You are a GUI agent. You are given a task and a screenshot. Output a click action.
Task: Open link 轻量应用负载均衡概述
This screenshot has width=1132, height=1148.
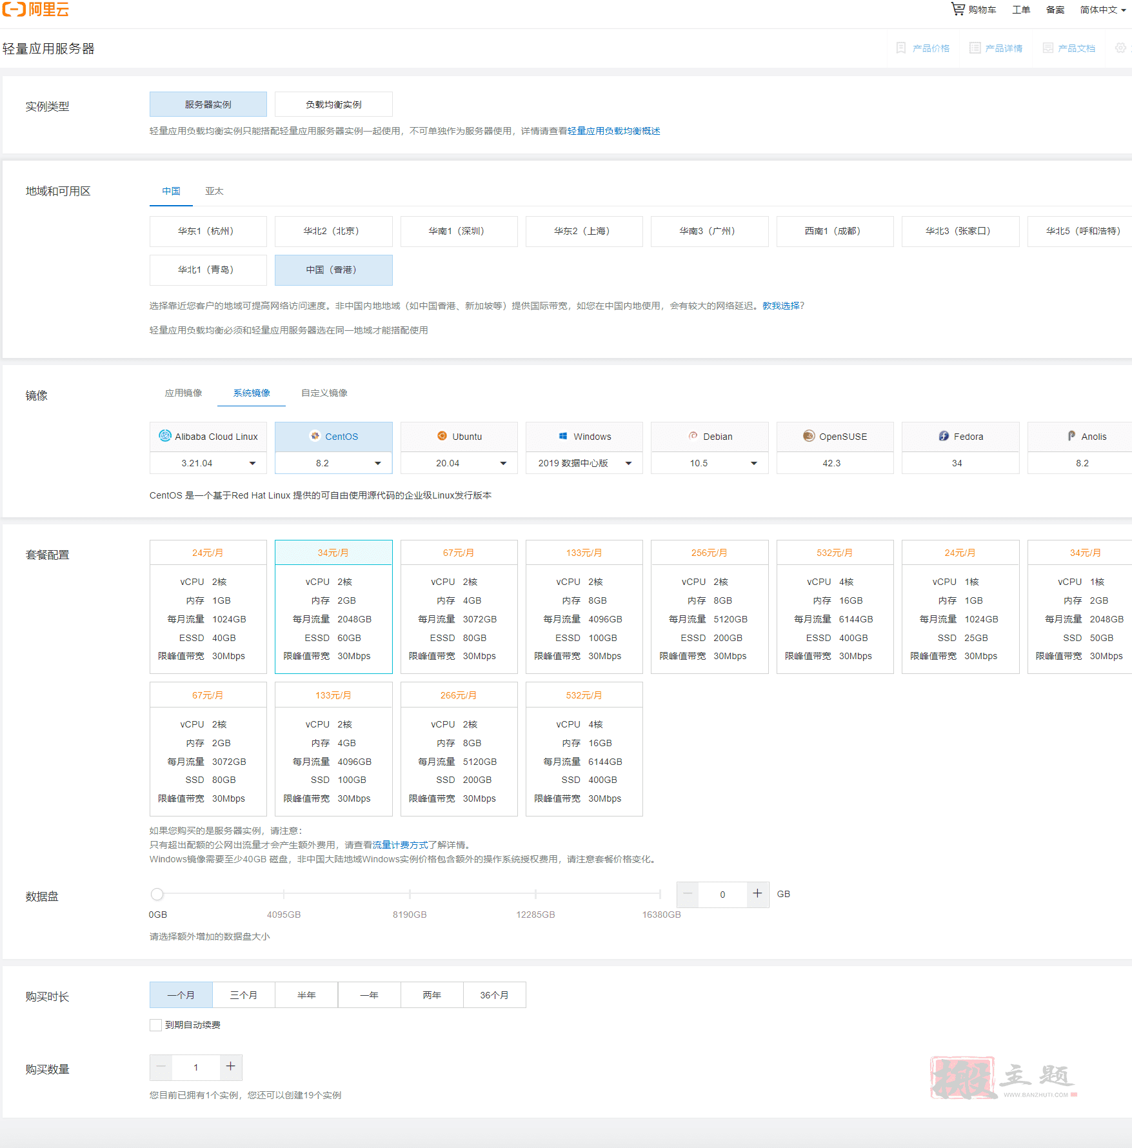(614, 131)
